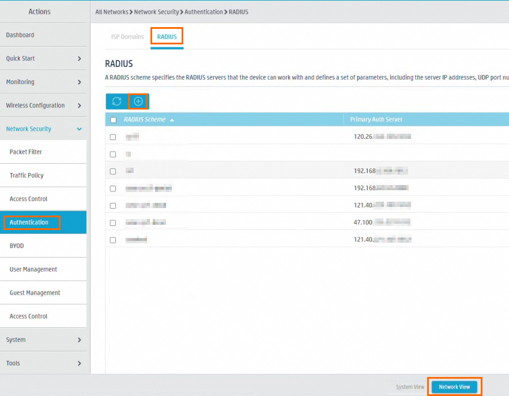This screenshot has height=396, width=509.
Task: Toggle sort arrow on RADIUS Scheme column
Action: click(172, 120)
